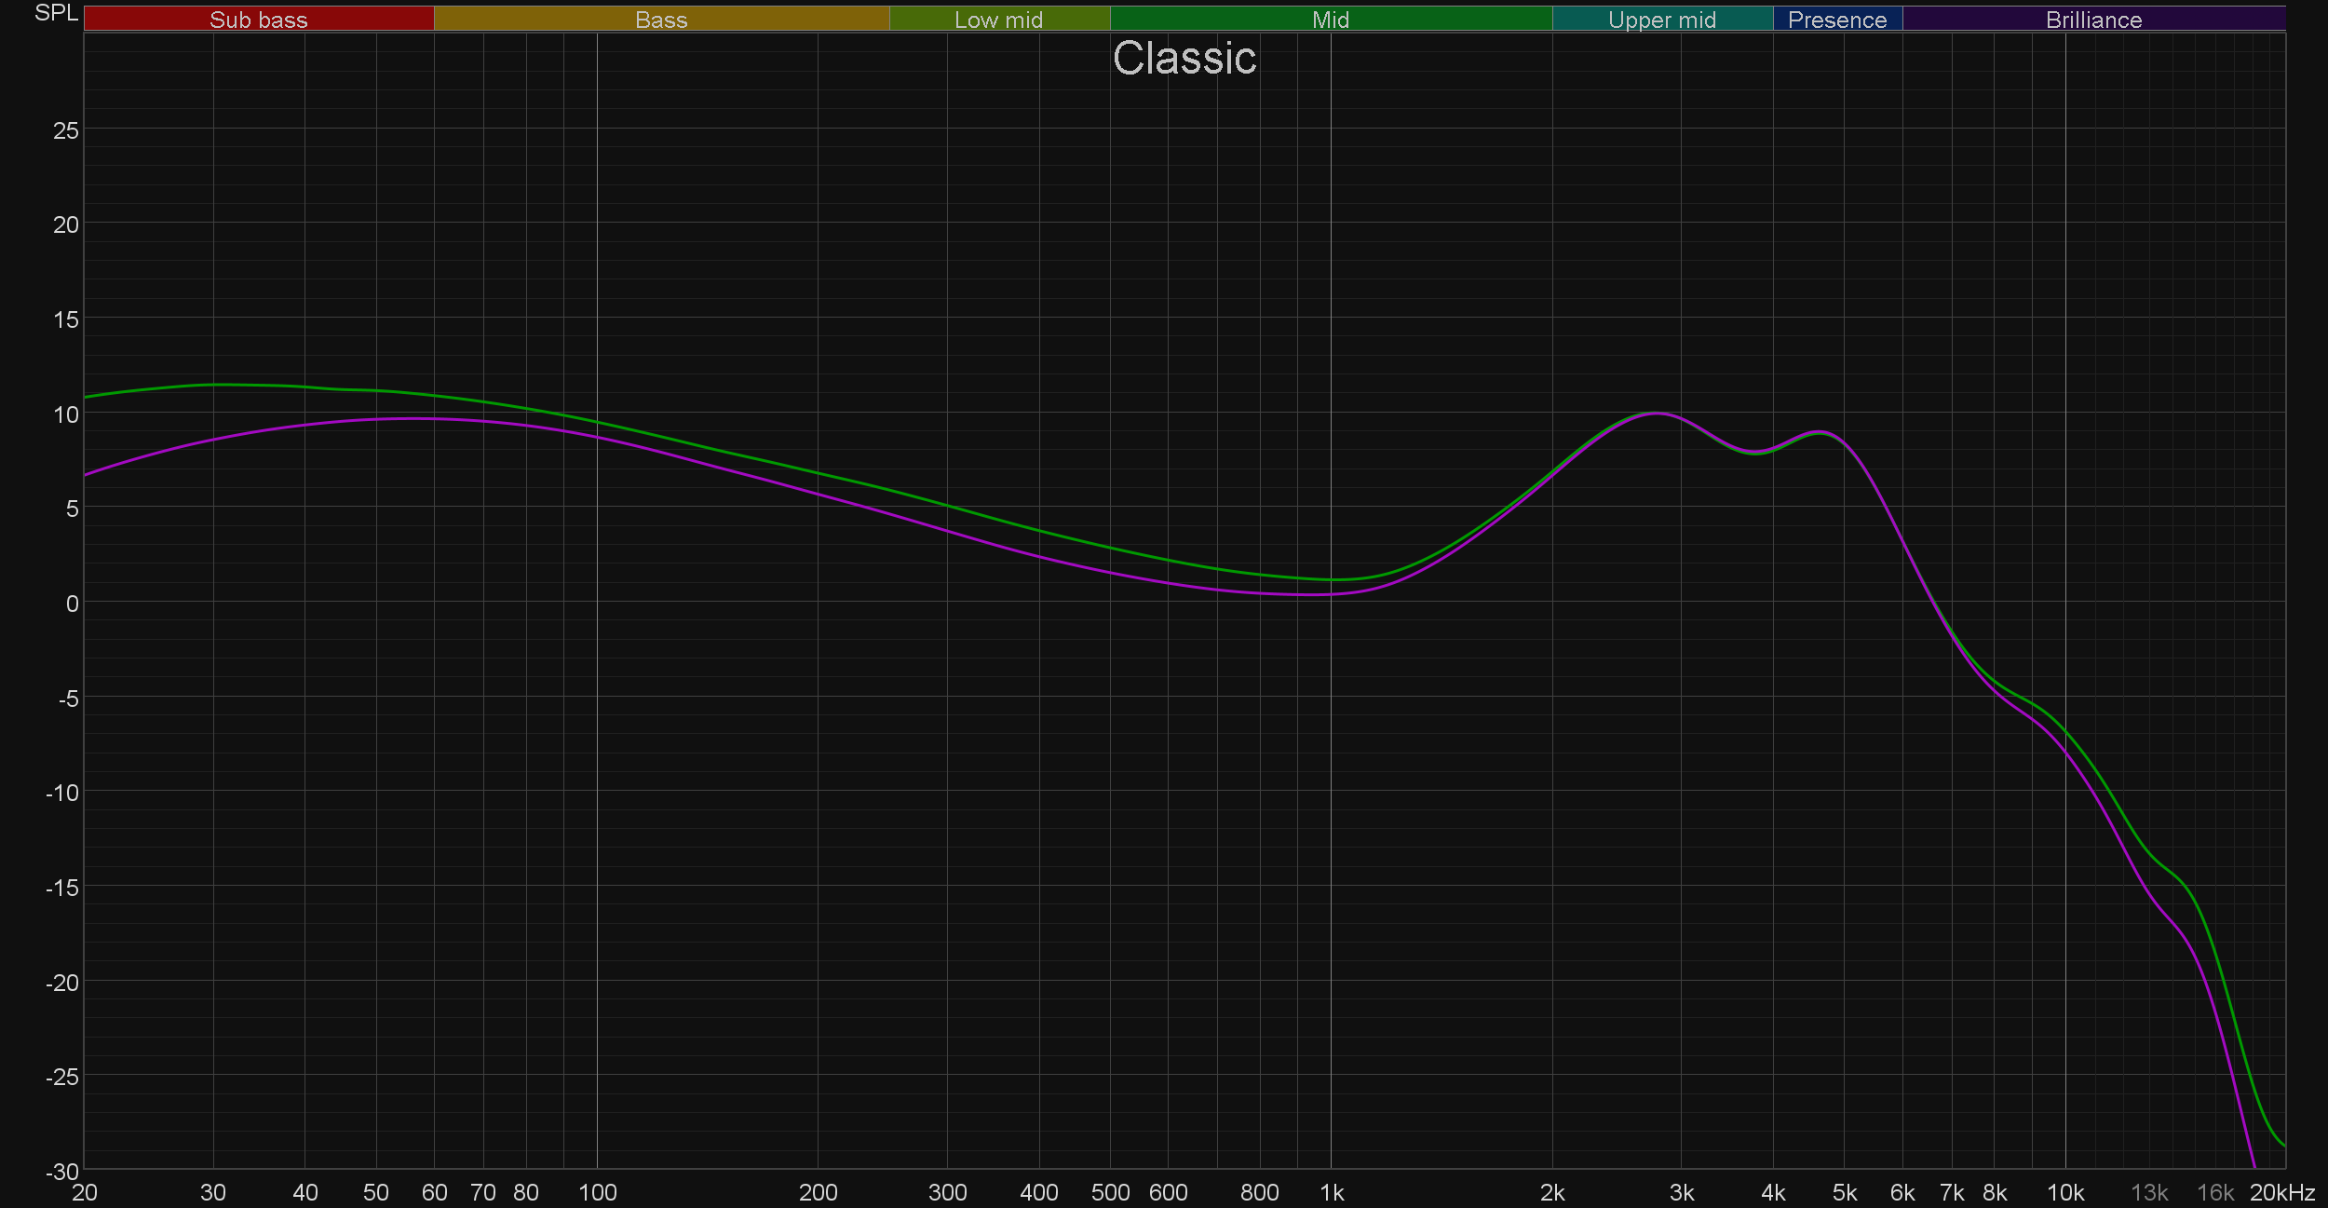Click the 20kHz frequency axis label
This screenshot has width=2328, height=1208.
pos(2281,1193)
